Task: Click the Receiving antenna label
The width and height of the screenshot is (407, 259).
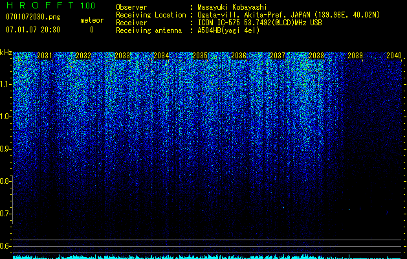Action: (149, 30)
